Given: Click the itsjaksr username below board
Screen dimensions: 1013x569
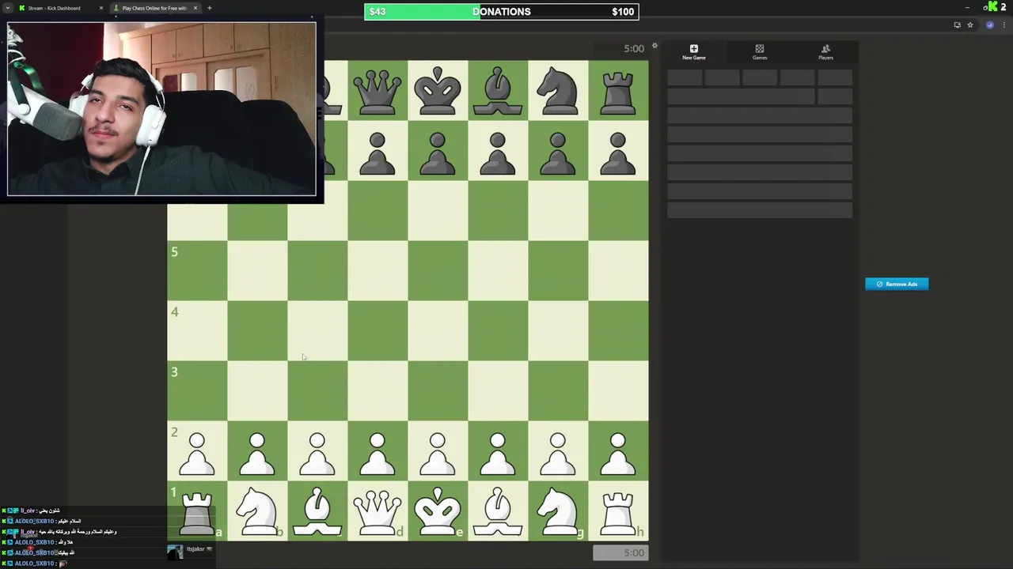Looking at the screenshot, I should point(195,548).
